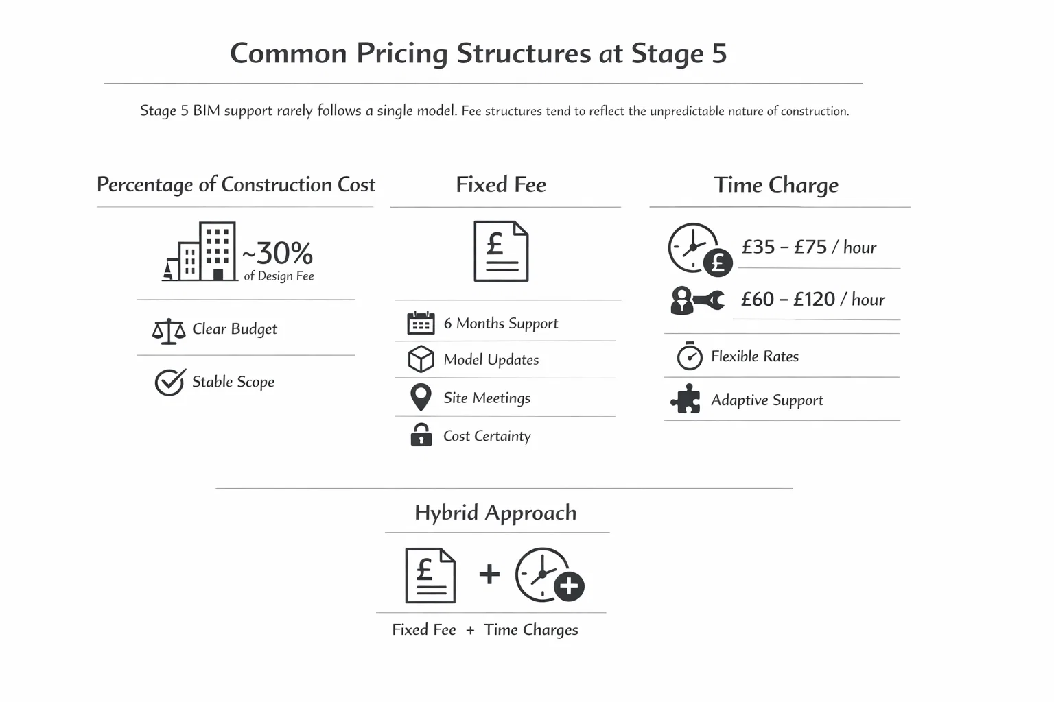Click the map pin Site Meetings icon
The height and width of the screenshot is (702, 1054).
tap(421, 398)
